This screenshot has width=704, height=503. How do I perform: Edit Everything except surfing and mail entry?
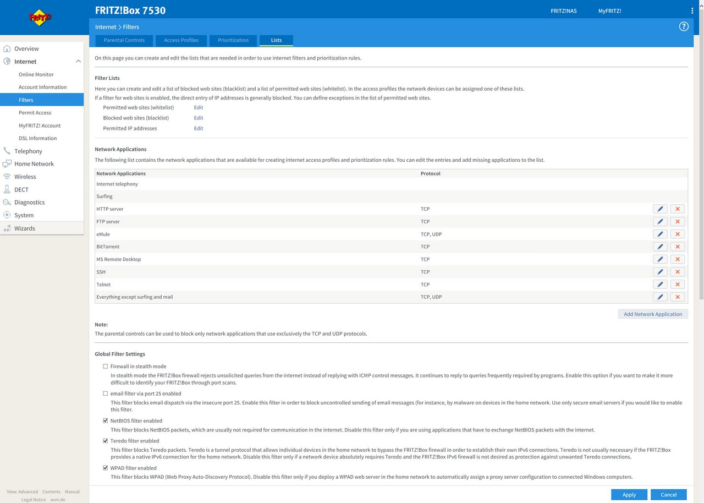[660, 297]
